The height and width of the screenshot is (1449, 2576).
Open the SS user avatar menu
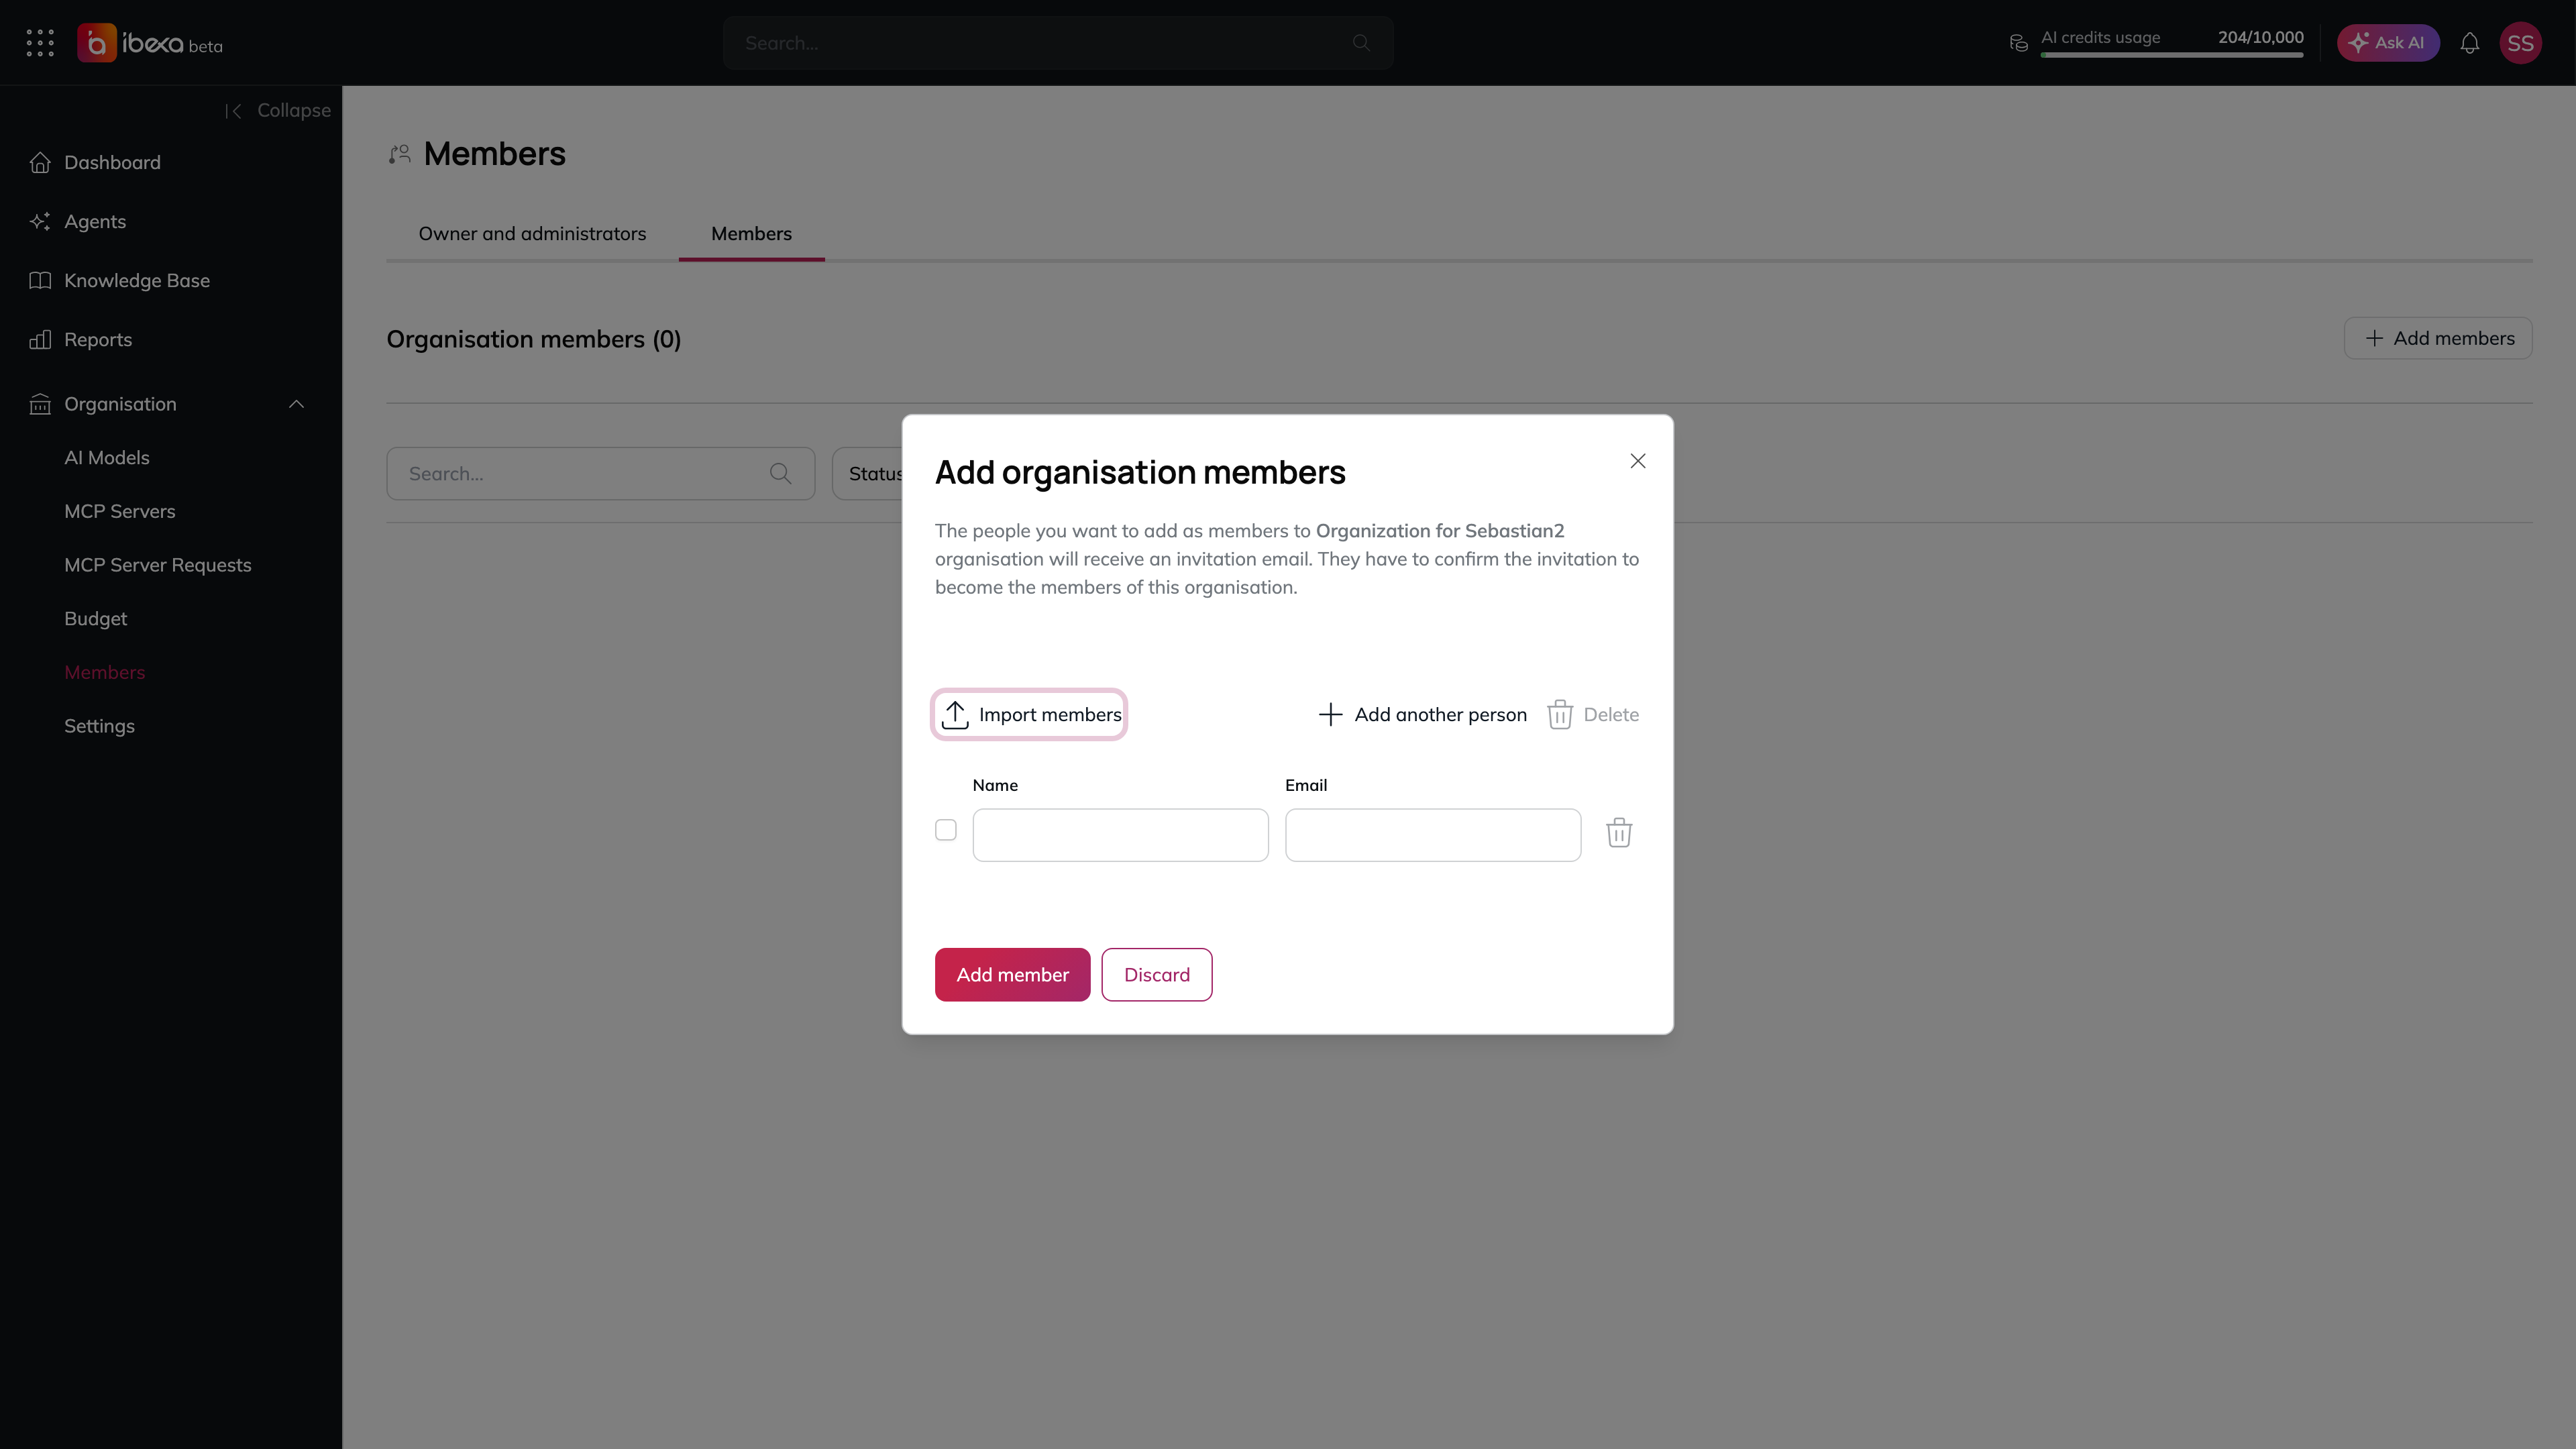2521,43
